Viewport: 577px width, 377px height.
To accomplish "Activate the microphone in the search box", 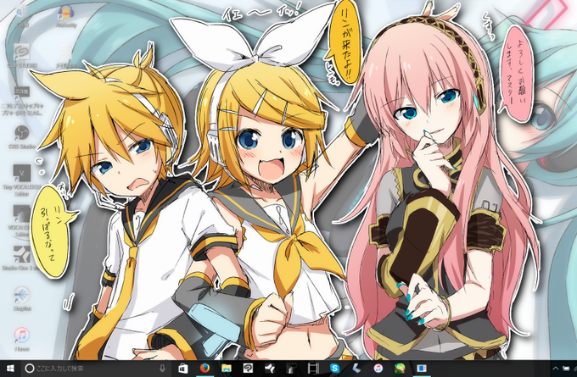I will (162, 369).
